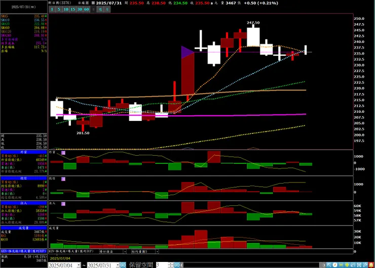This screenshot has height=268, width=375.
Task: Click the 投信 blue panel header
Action: click(24, 178)
